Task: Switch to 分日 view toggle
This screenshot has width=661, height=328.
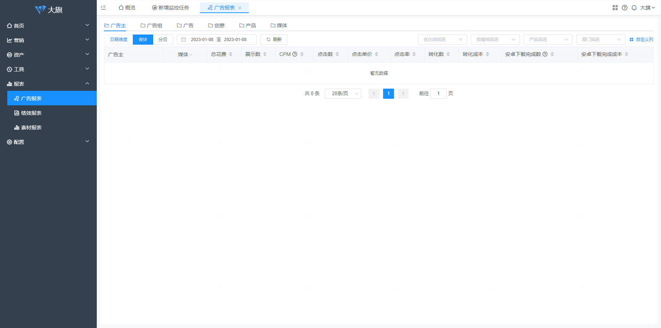Action: (163, 40)
